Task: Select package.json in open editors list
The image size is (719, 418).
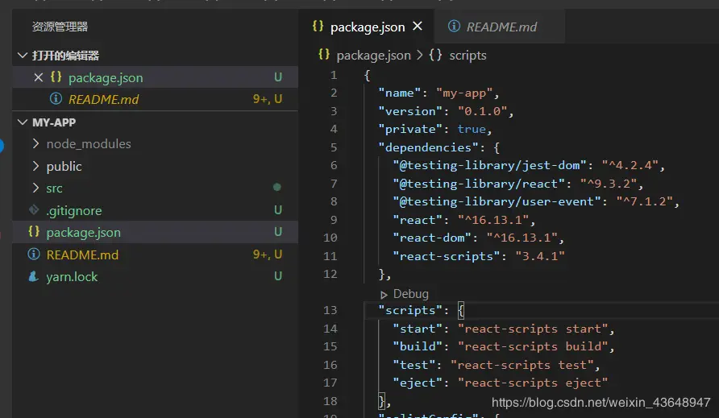Action: (155, 77)
